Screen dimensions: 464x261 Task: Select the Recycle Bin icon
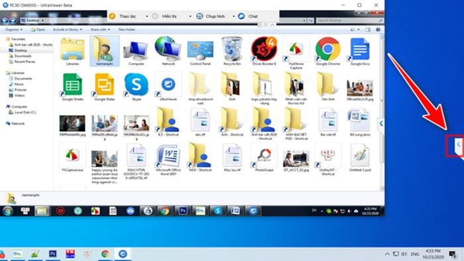point(232,51)
